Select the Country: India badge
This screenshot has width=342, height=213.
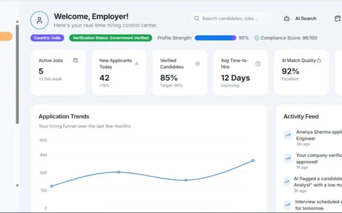tap(48, 38)
